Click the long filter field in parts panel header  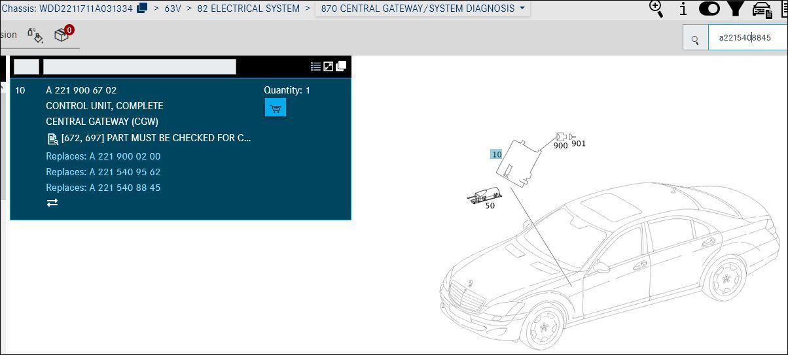[x=139, y=67]
